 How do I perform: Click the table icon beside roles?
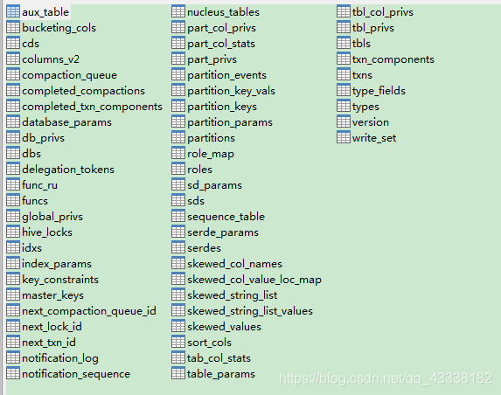[x=178, y=170]
